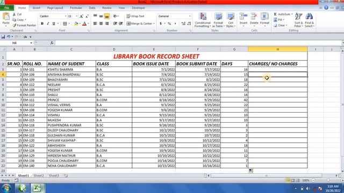Click the Increase Decimal icon

pyautogui.click(x=183, y=24)
